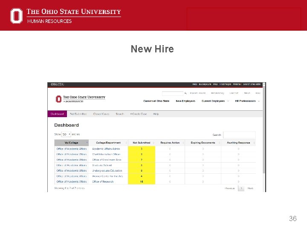
Task: Sort by the Vp/College column header
Action: coord(72,143)
